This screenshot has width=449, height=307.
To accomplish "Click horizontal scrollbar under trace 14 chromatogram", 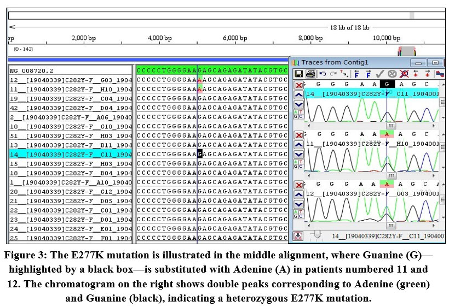I will click(x=390, y=125).
